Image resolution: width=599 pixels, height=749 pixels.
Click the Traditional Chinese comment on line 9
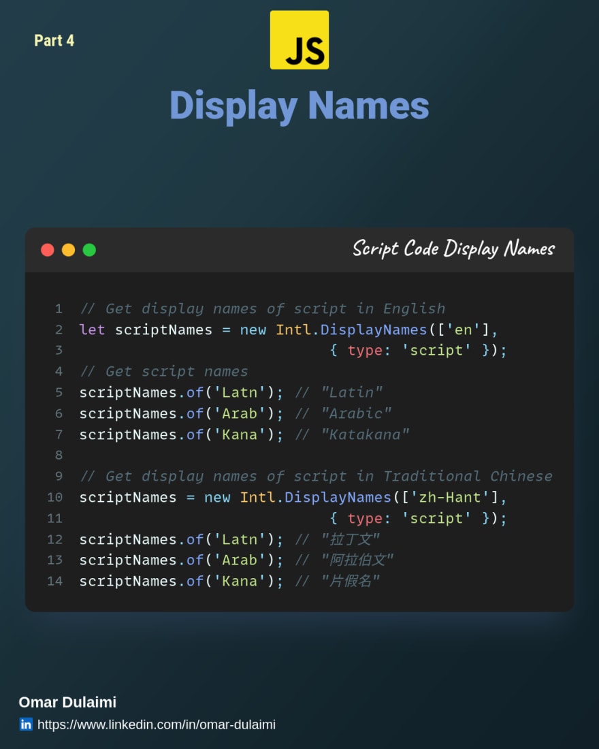click(316, 476)
